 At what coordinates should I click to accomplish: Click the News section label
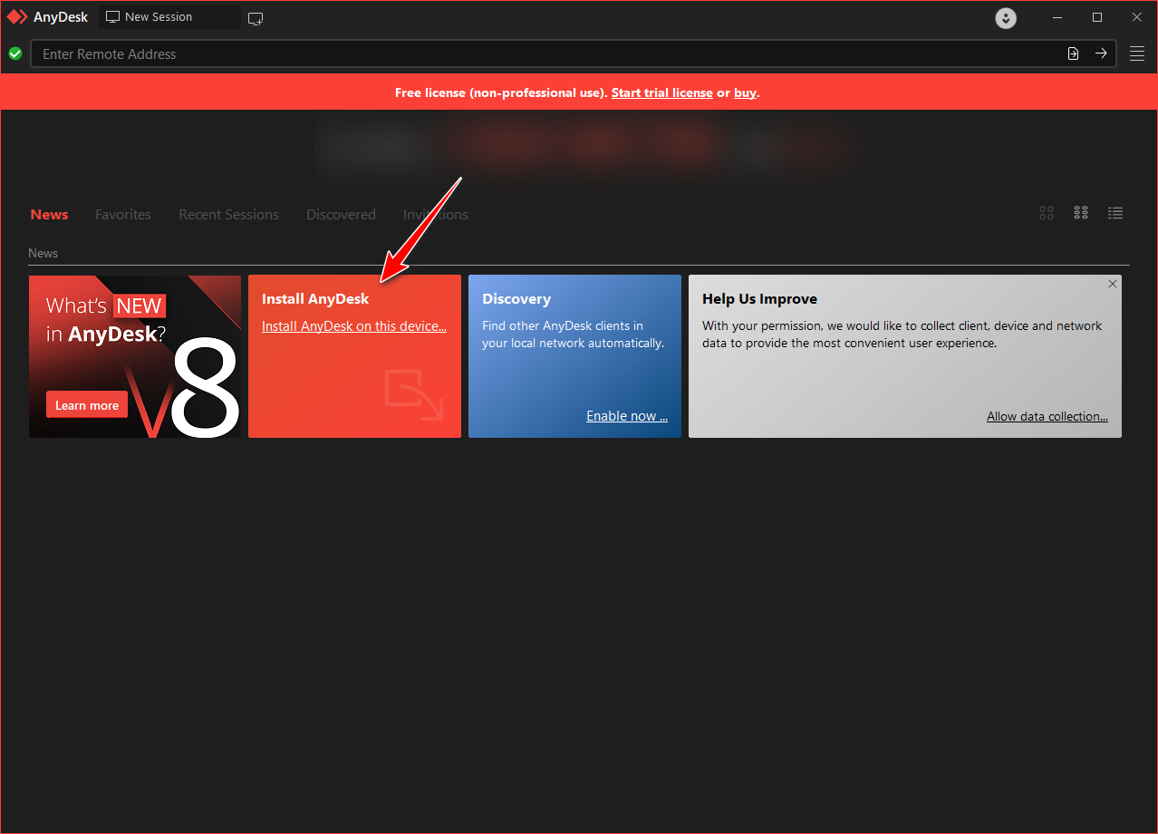43,253
